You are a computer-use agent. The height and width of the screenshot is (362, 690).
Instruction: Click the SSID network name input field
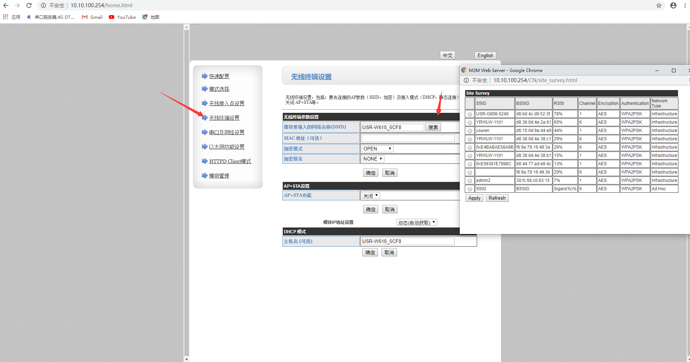[x=393, y=127]
